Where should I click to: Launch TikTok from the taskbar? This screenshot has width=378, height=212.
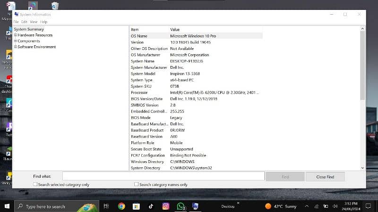[x=151, y=206]
